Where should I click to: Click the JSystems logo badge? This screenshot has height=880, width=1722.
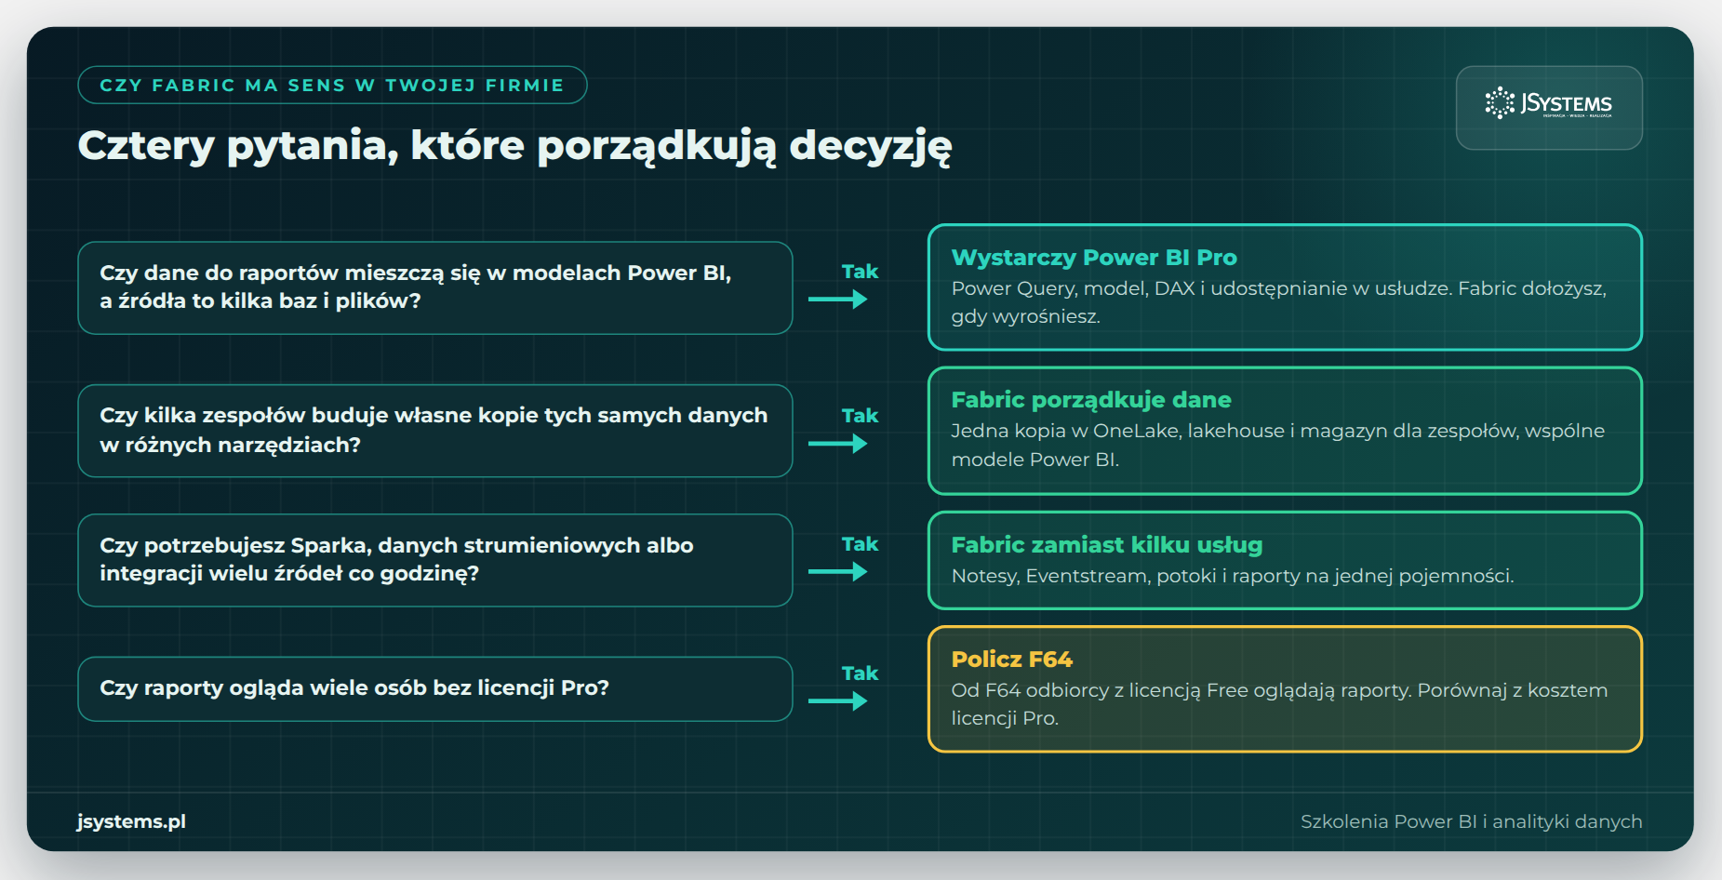click(1549, 107)
